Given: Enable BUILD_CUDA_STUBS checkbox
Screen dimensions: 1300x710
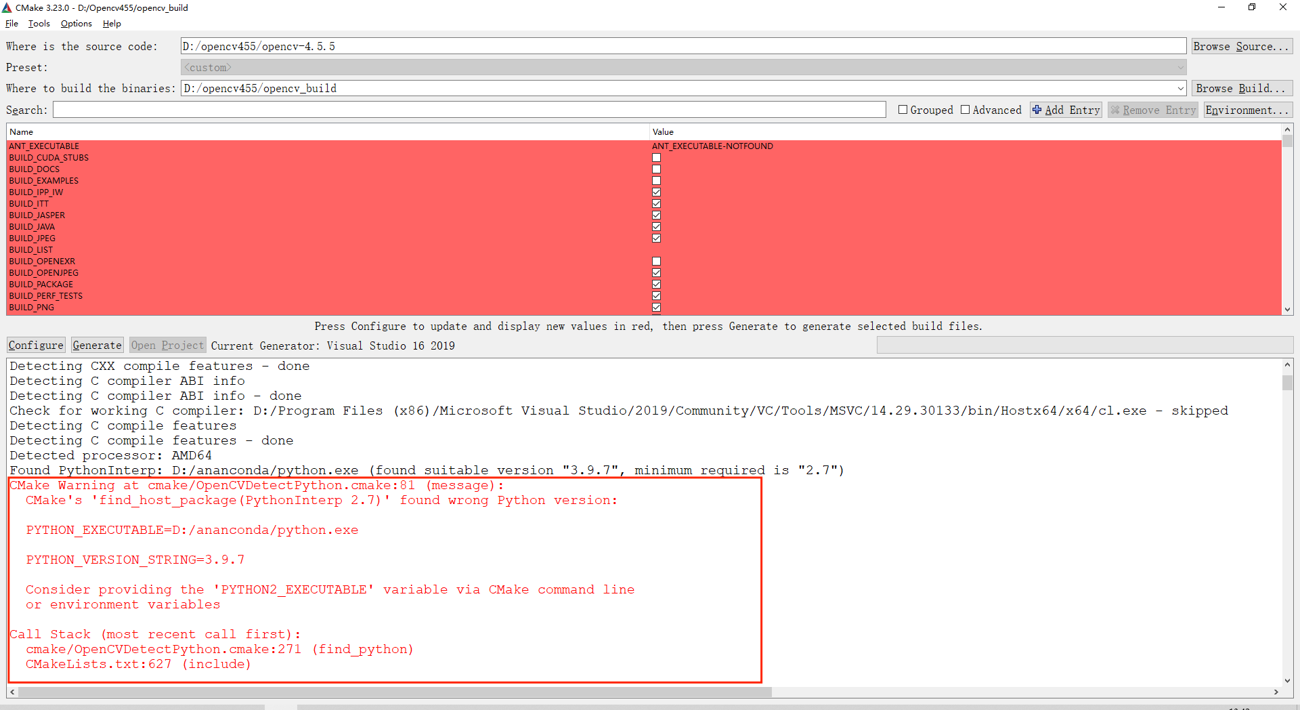Looking at the screenshot, I should [x=656, y=158].
